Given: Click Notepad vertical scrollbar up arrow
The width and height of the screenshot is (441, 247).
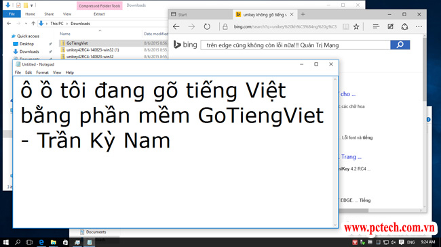Looking at the screenshot, I should (x=334, y=79).
